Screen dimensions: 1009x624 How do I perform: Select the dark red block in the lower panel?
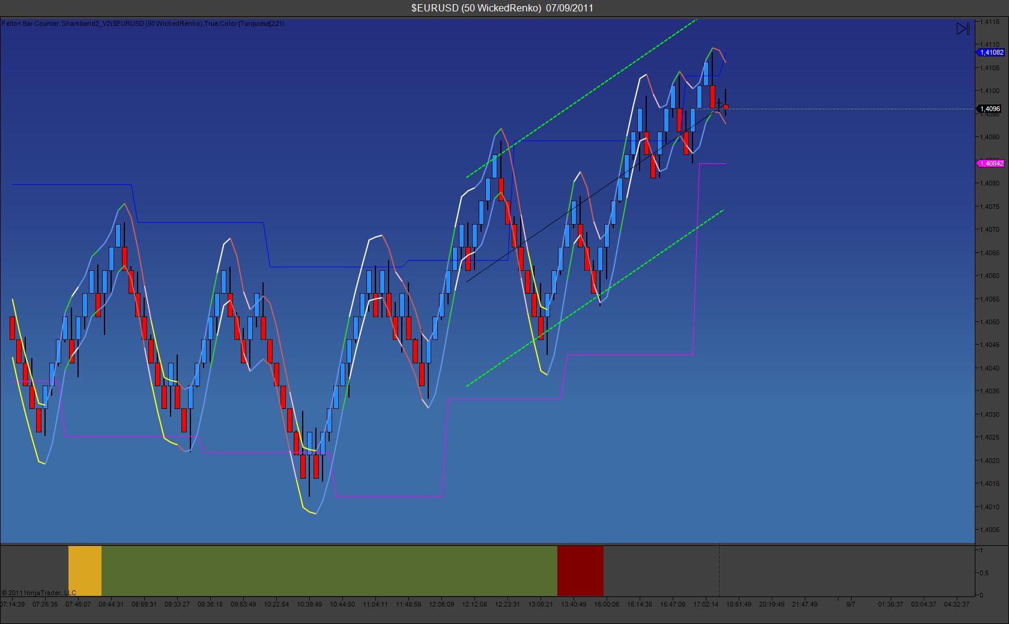click(580, 571)
